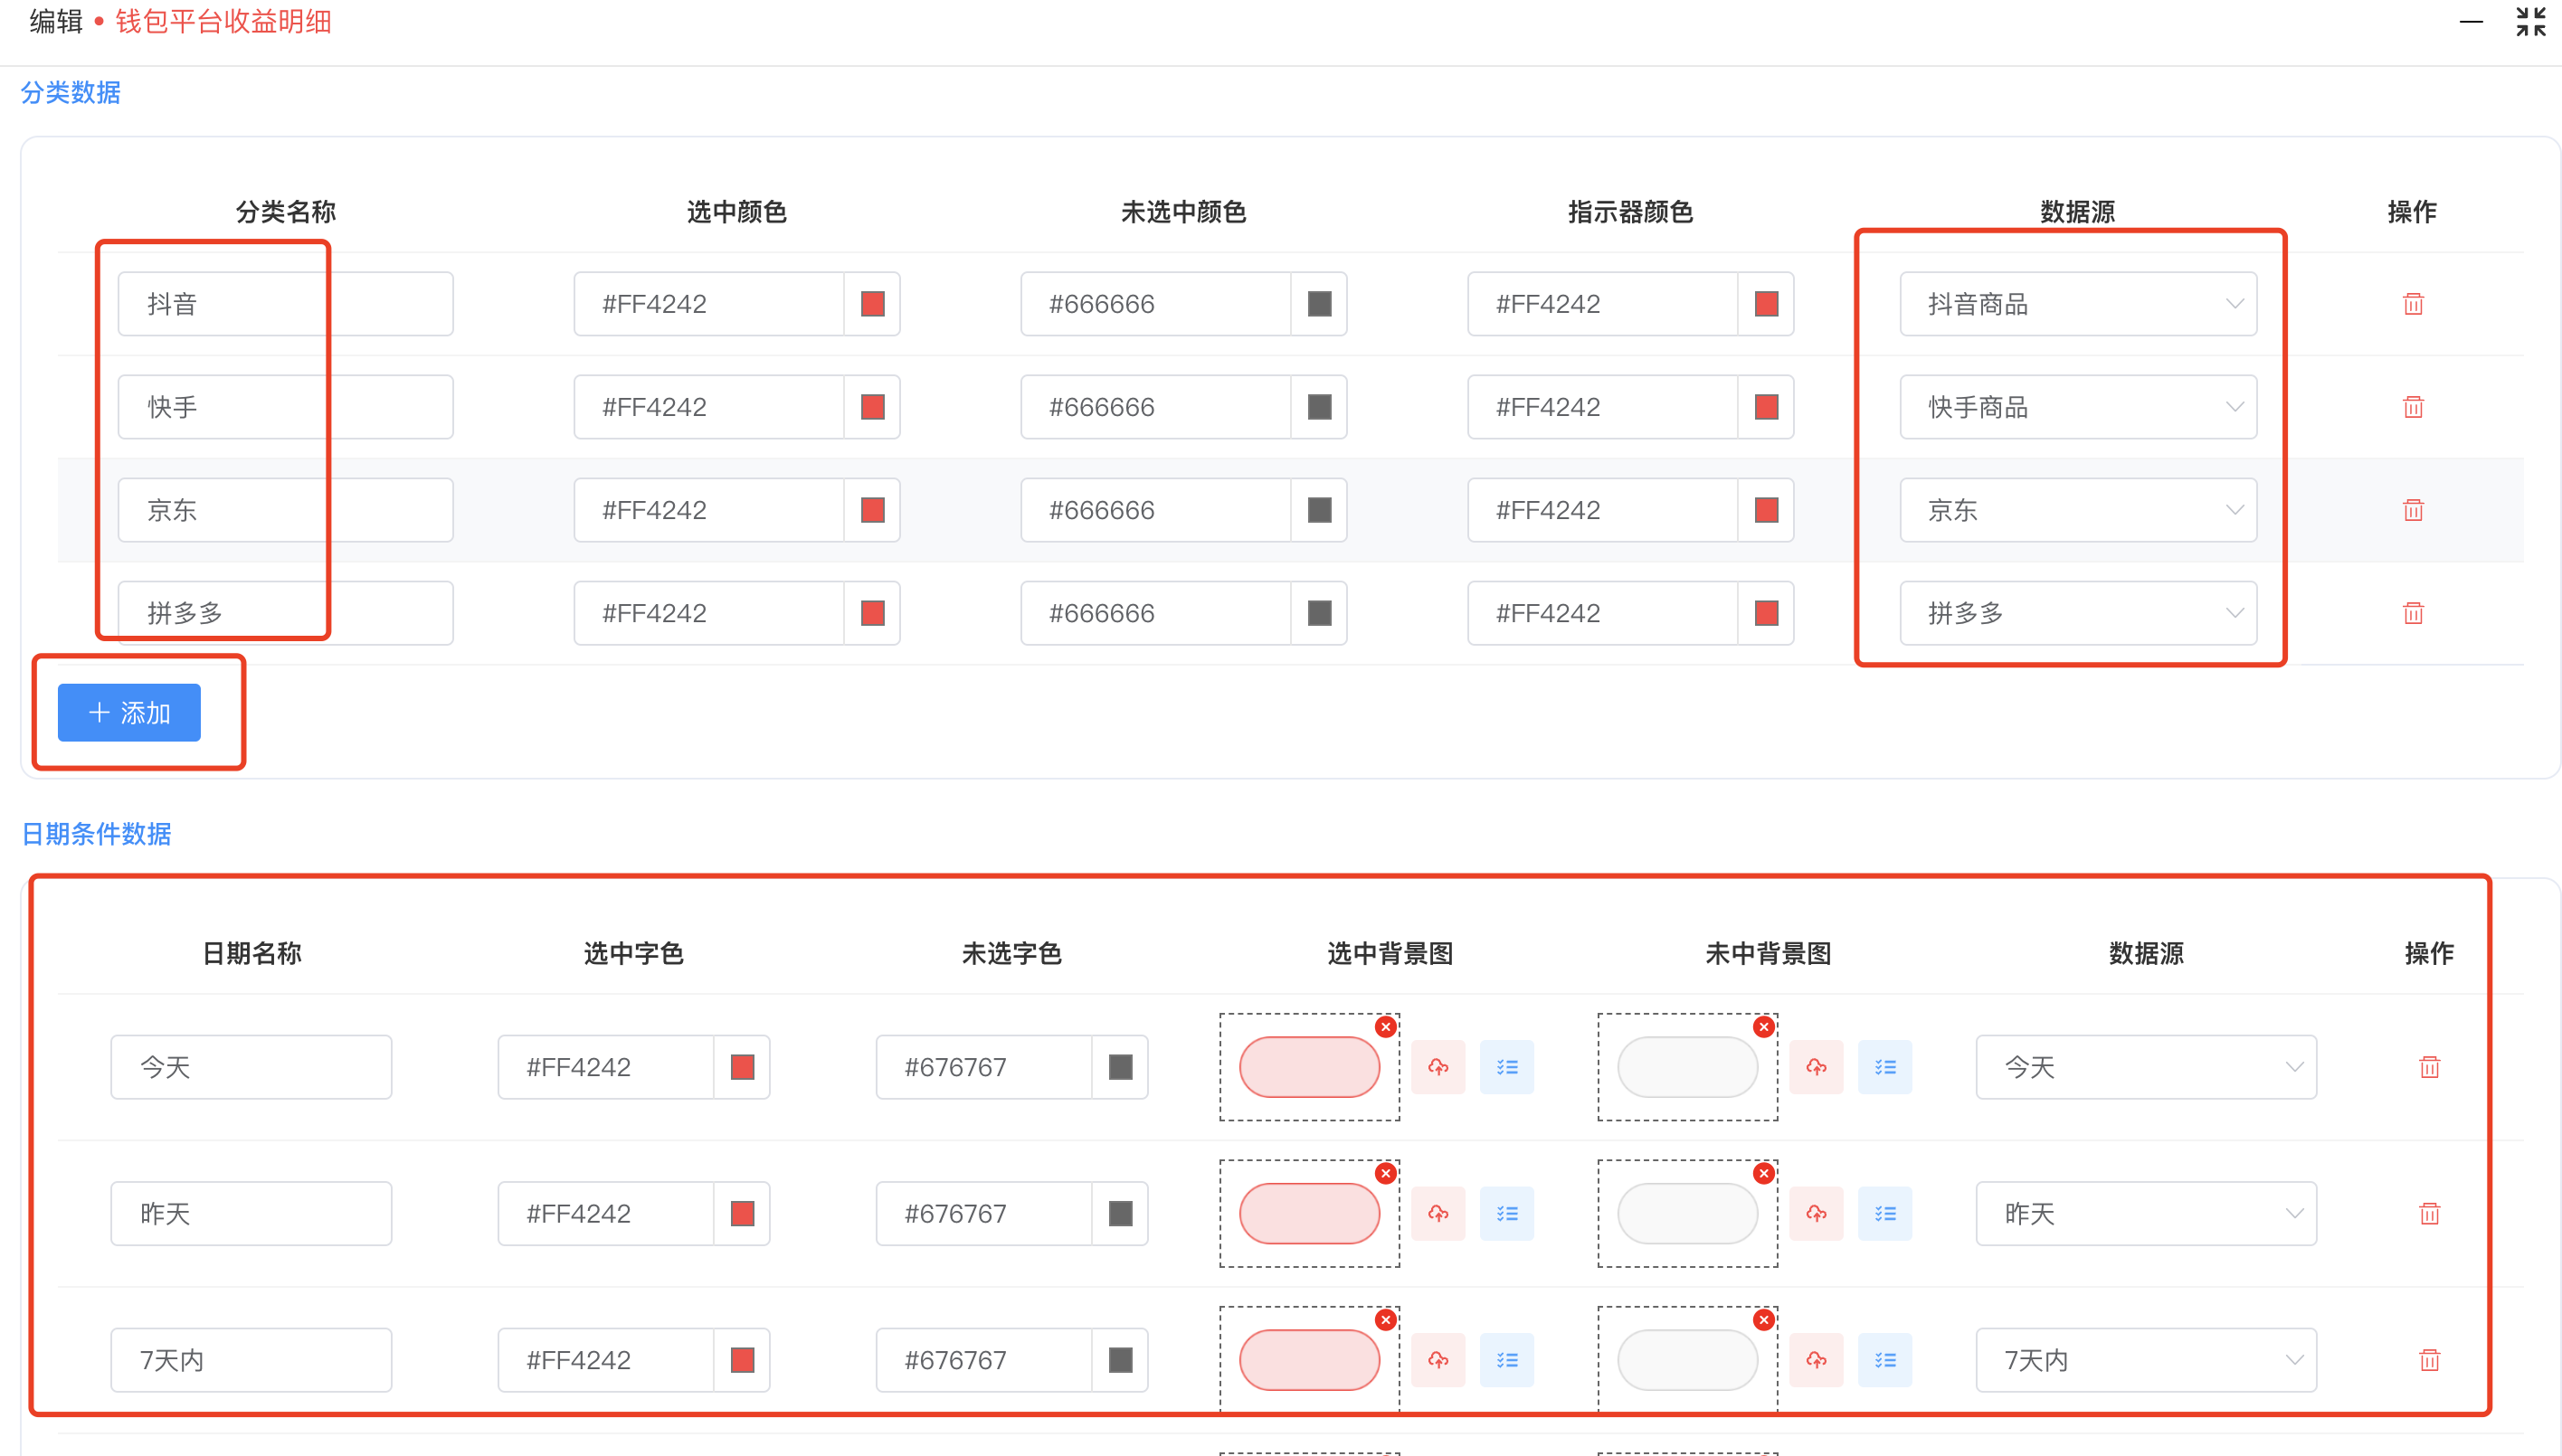Delete the 京东 category row
Image resolution: width=2562 pixels, height=1456 pixels.
click(x=2412, y=510)
